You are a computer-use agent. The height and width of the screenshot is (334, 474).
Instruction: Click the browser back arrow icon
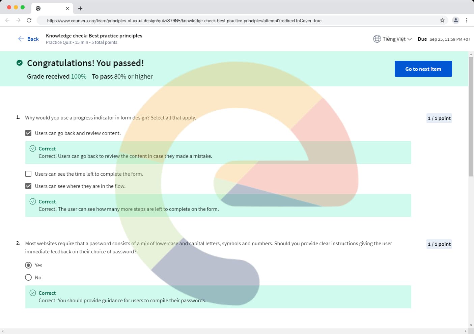tap(7, 20)
